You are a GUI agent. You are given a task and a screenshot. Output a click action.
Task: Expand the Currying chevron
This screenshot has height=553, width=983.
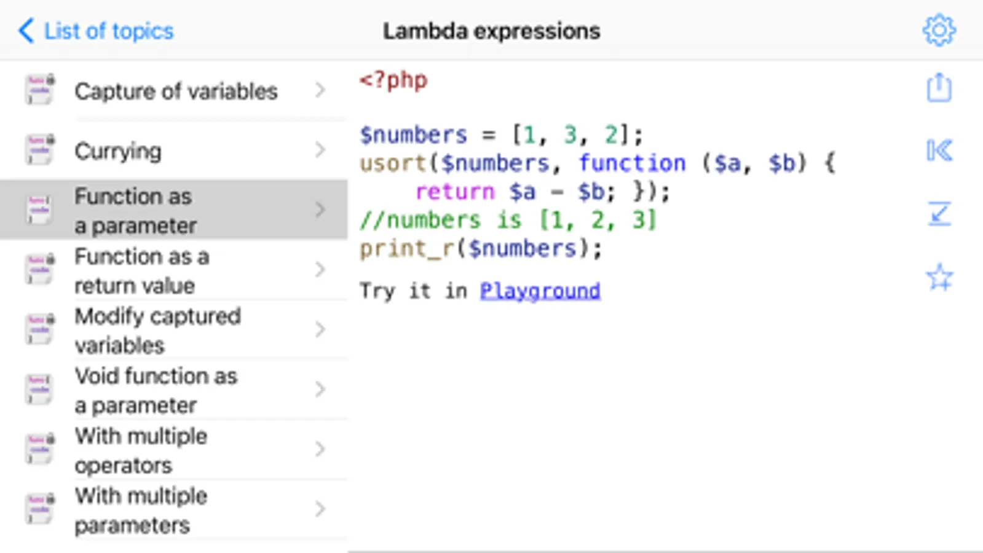(320, 150)
